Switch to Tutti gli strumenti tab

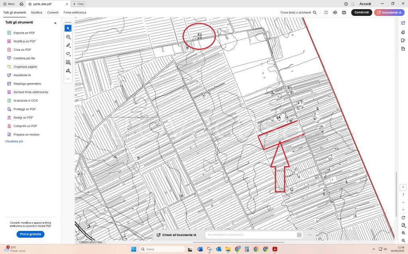pos(15,12)
